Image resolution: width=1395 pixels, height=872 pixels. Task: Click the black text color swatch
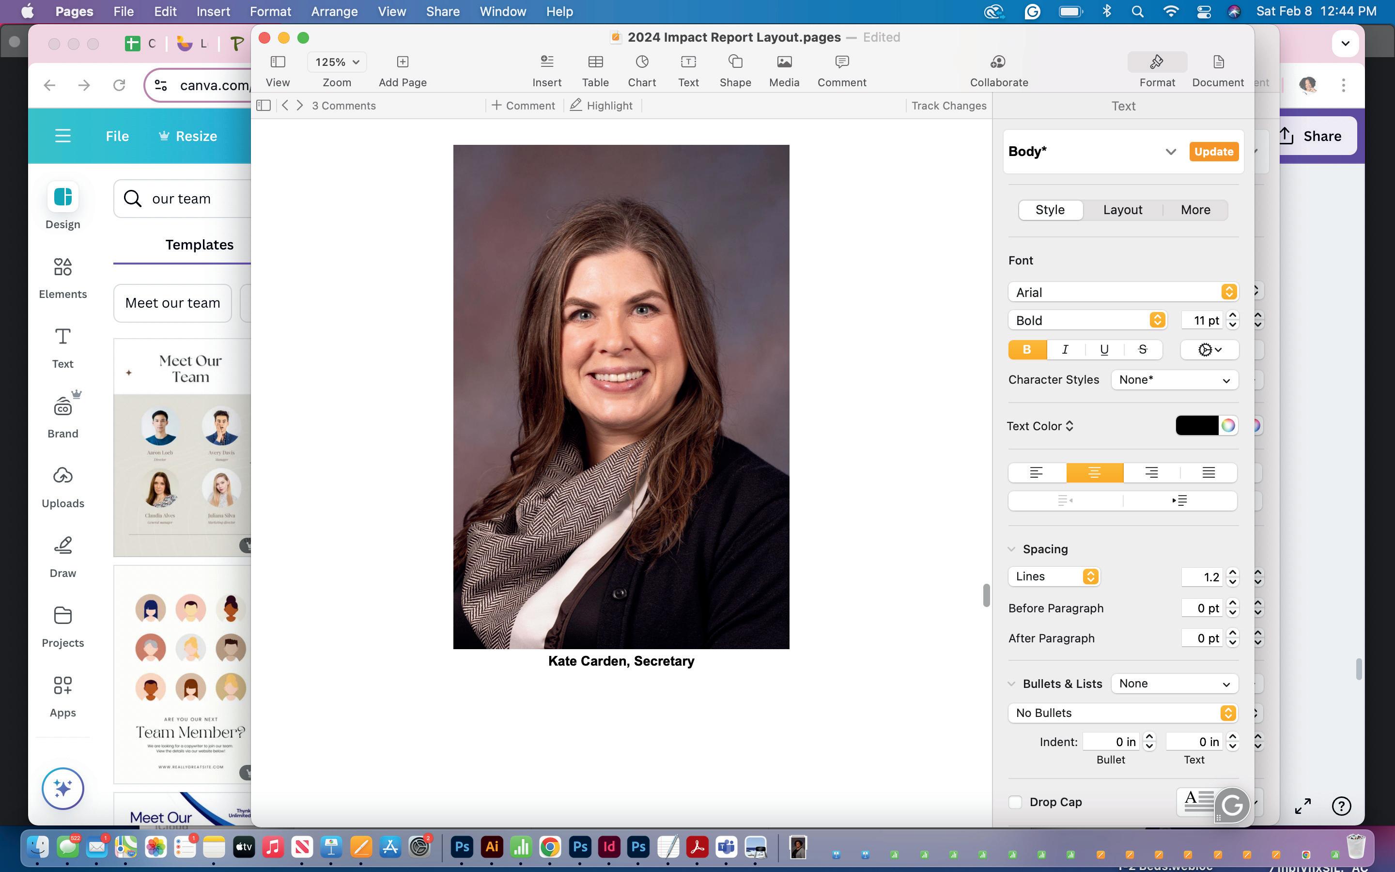[1196, 426]
